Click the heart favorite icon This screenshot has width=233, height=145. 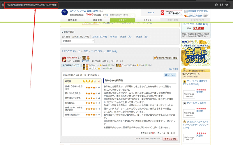click(186, 16)
